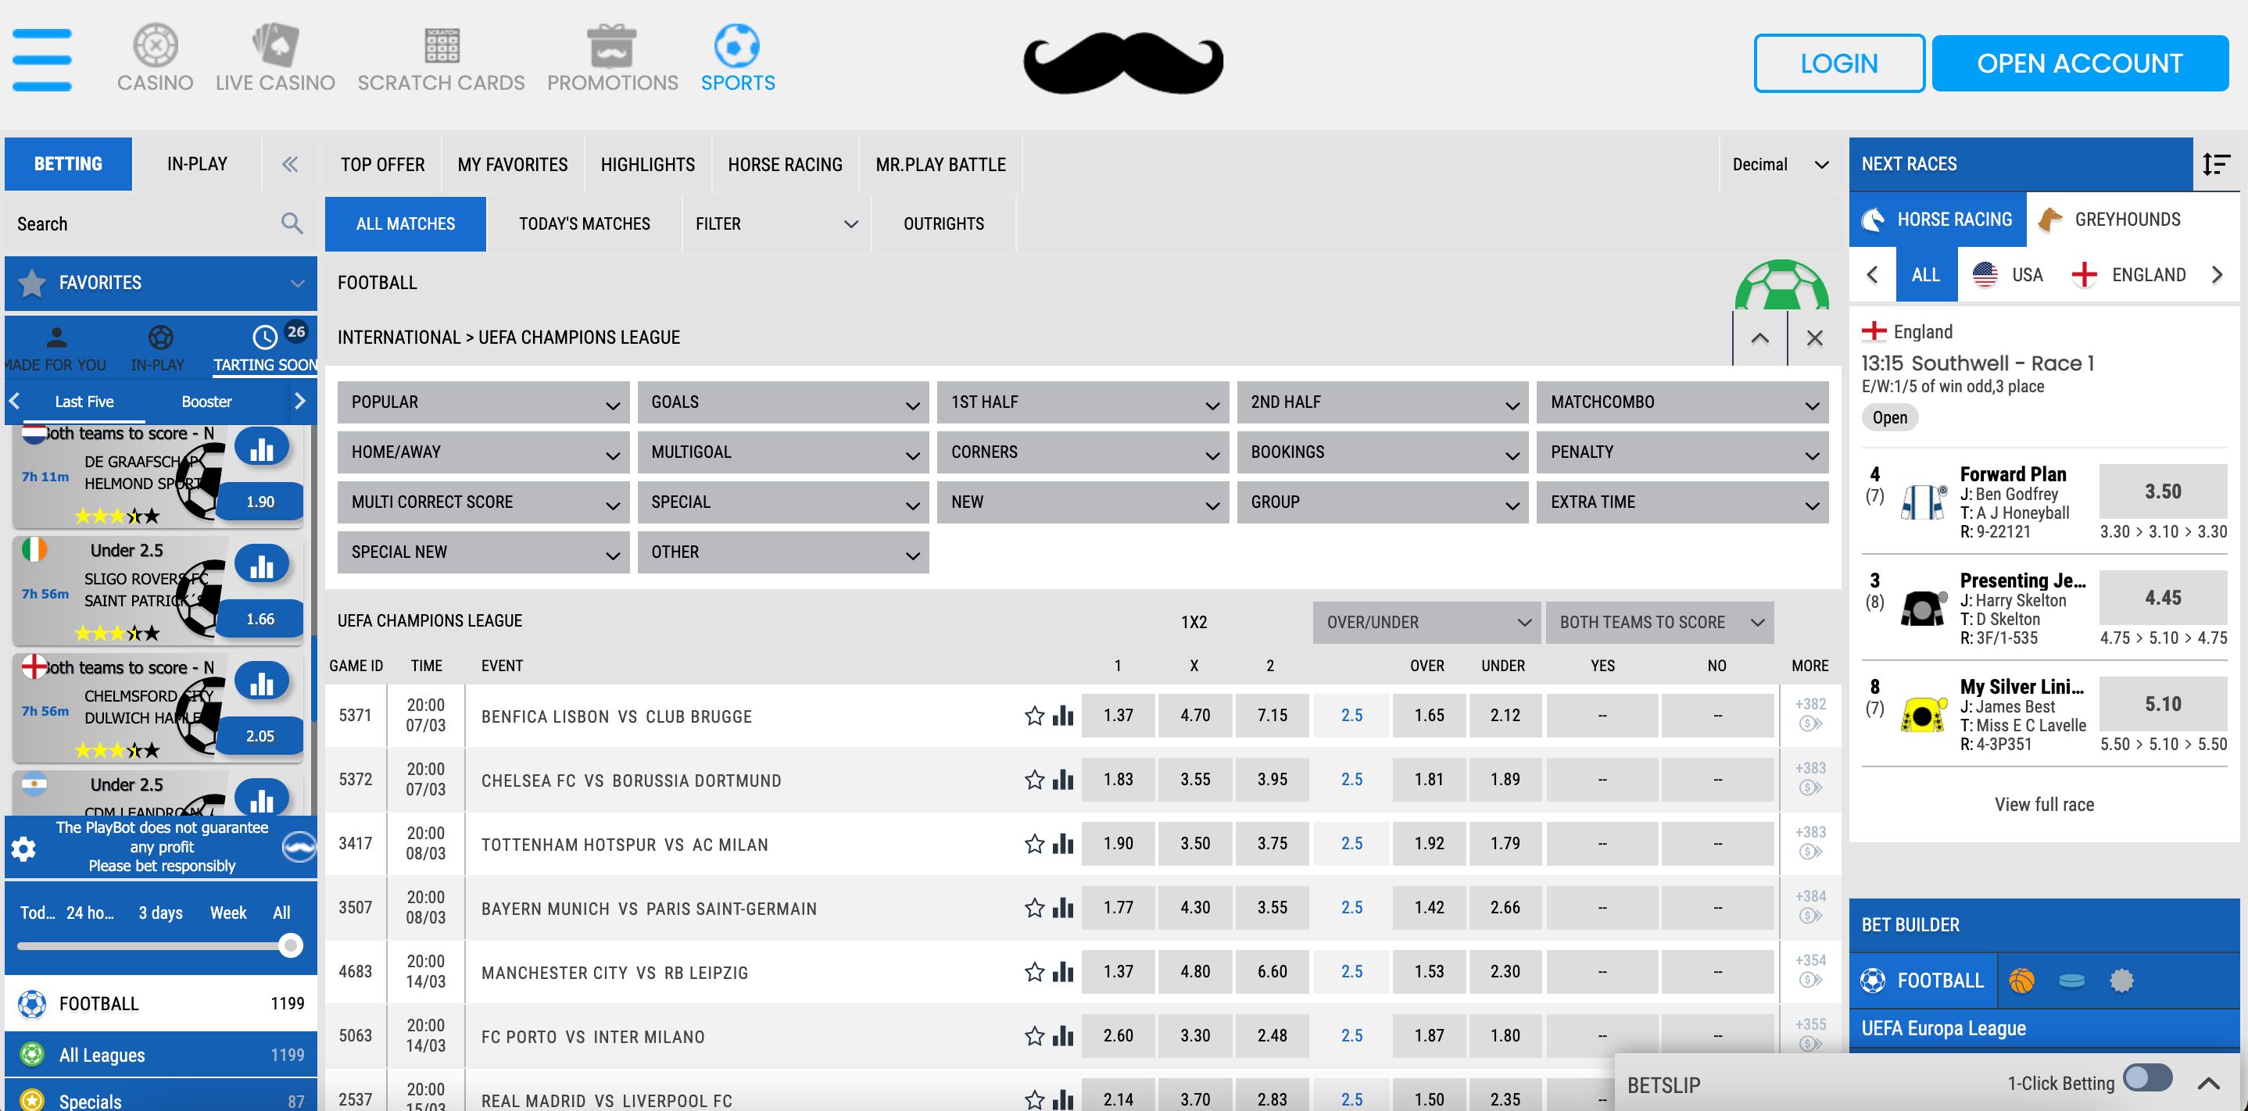The image size is (2248, 1111).
Task: Open Promotions via the gift icon
Action: [x=611, y=45]
